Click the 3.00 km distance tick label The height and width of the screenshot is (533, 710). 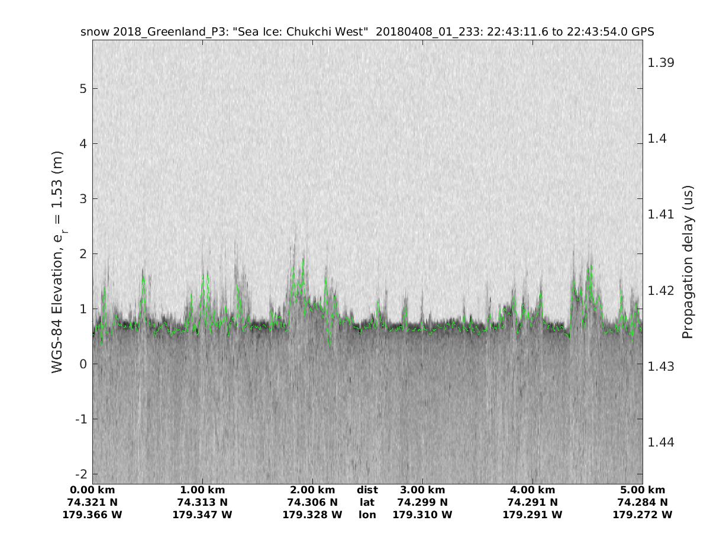422,490
